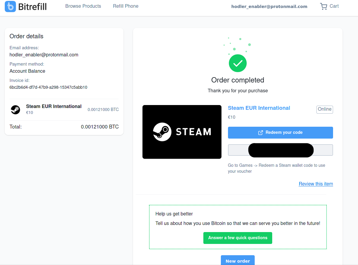Click Order completed heading

click(238, 80)
